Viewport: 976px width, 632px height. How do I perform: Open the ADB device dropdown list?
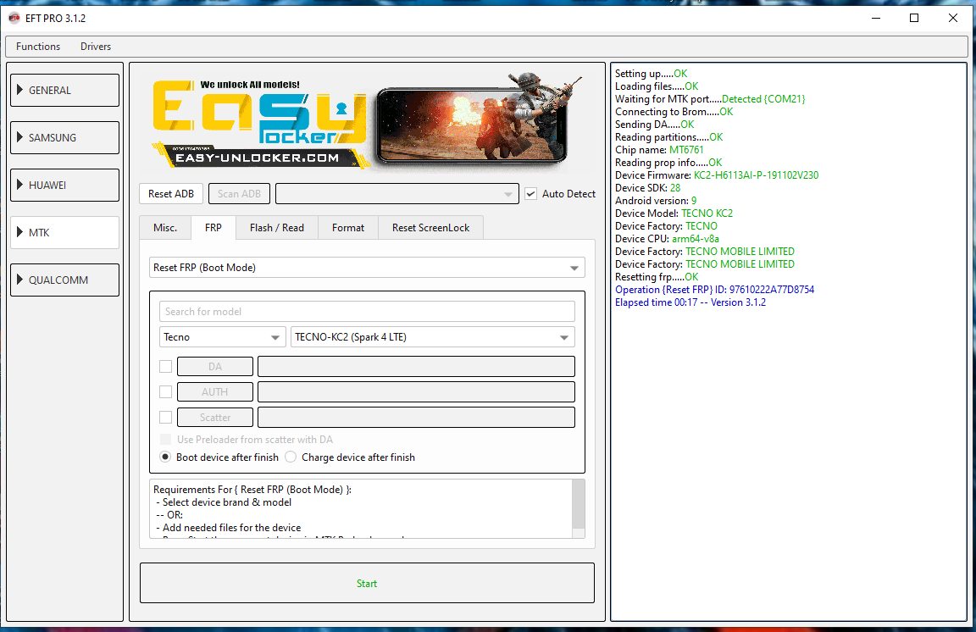pyautogui.click(x=397, y=194)
